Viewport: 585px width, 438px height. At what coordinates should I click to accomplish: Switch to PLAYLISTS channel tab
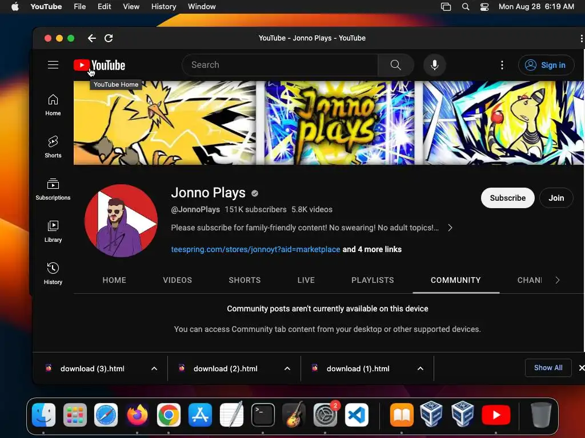point(372,280)
